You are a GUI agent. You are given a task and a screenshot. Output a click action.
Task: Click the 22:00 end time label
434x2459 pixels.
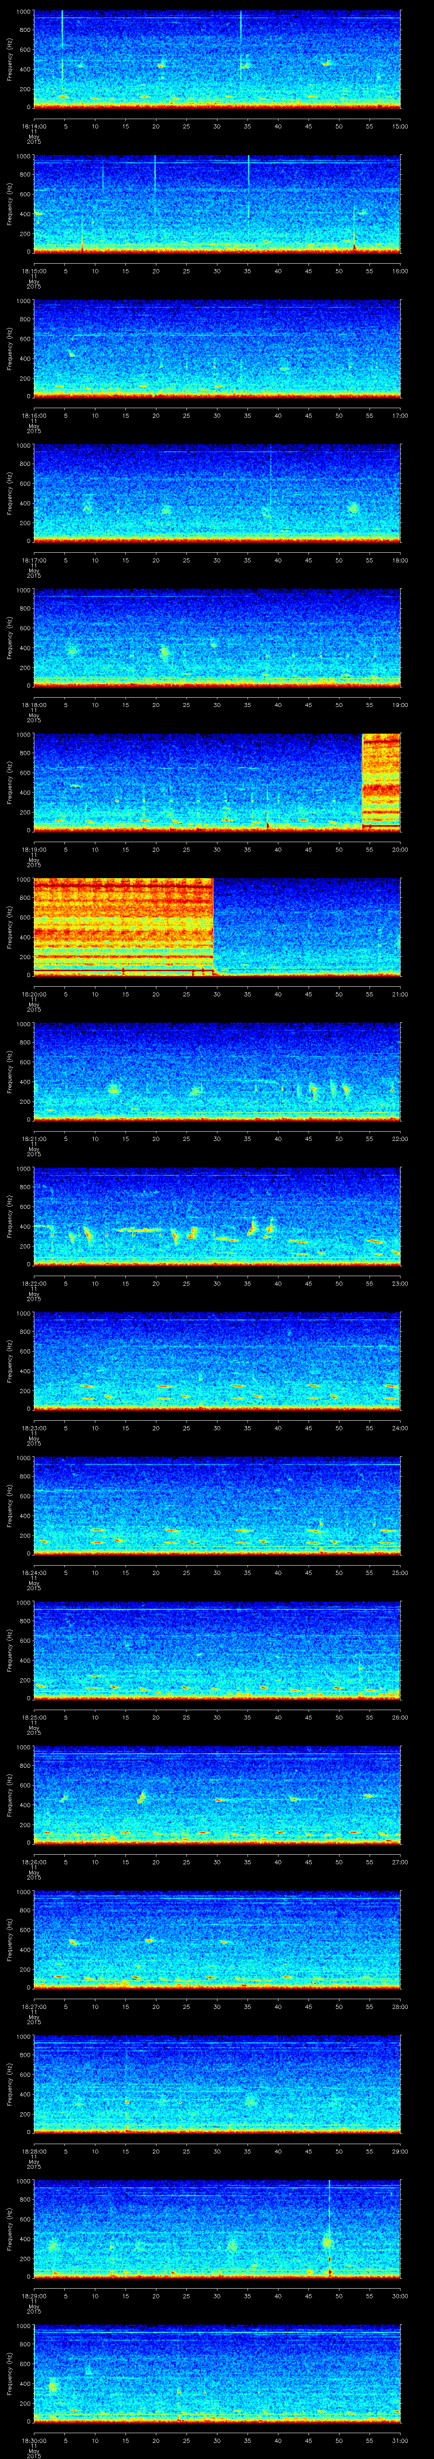point(401,1140)
